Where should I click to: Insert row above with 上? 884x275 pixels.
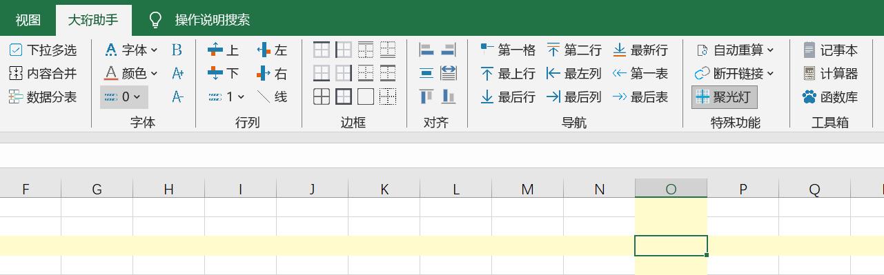[223, 50]
